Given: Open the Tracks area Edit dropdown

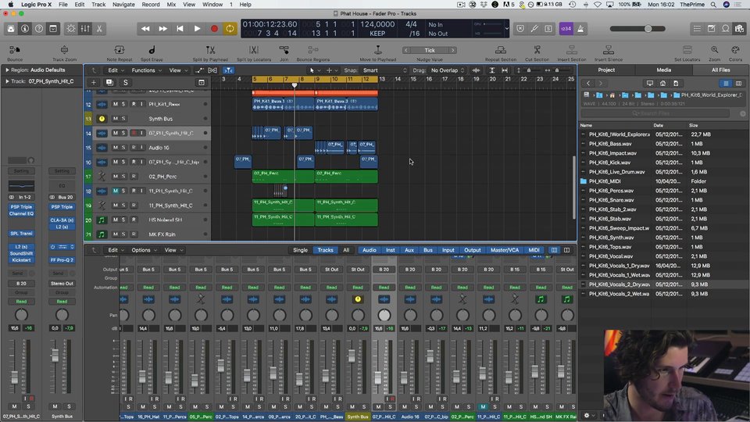Looking at the screenshot, I should [x=116, y=70].
